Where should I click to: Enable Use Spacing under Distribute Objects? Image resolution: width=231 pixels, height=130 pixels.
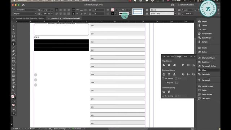point(163,78)
